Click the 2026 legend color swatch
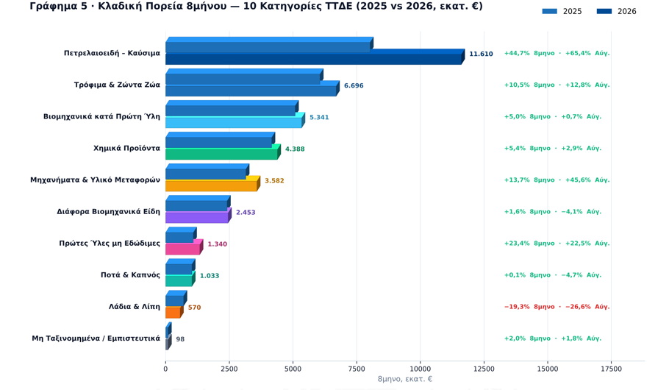 (x=604, y=12)
